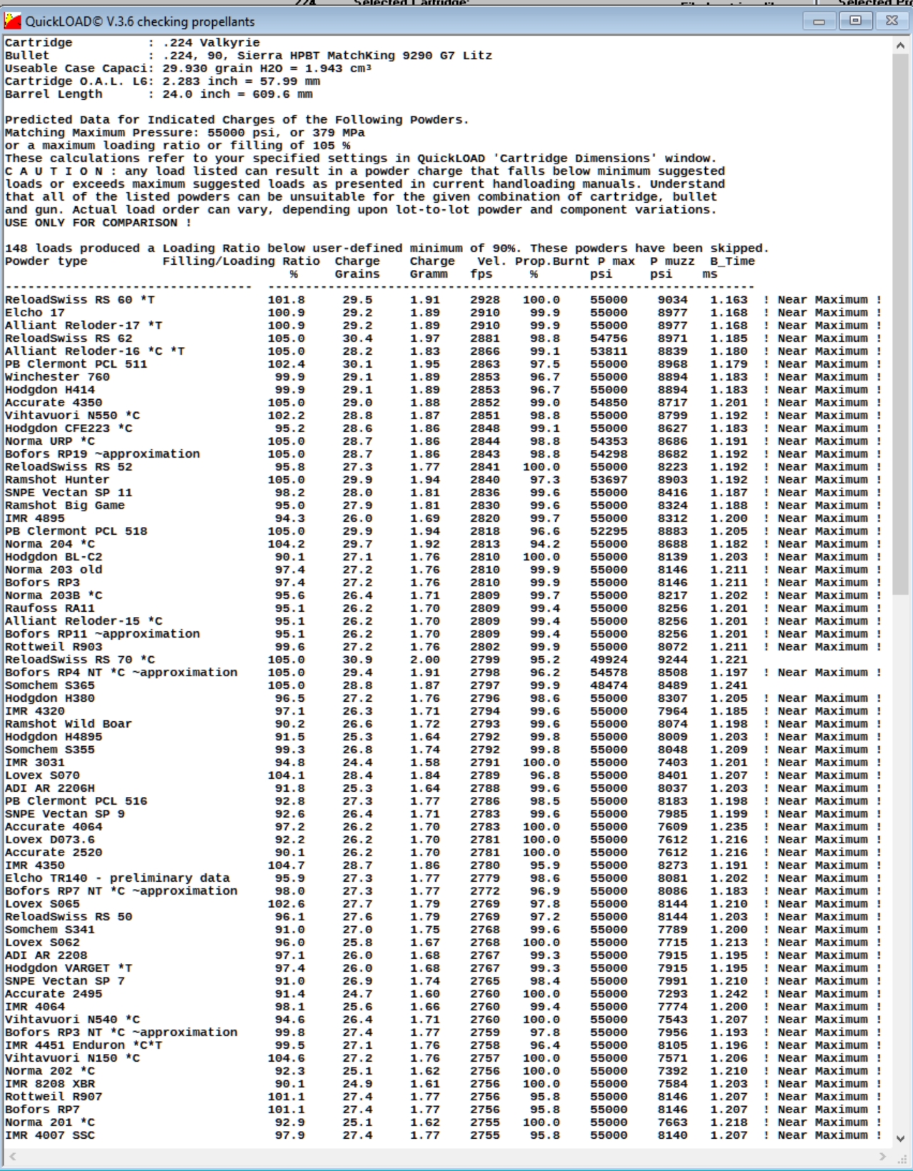The width and height of the screenshot is (913, 1171).
Task: Select Vihtavuori N550 *C row
Action: click(x=443, y=416)
